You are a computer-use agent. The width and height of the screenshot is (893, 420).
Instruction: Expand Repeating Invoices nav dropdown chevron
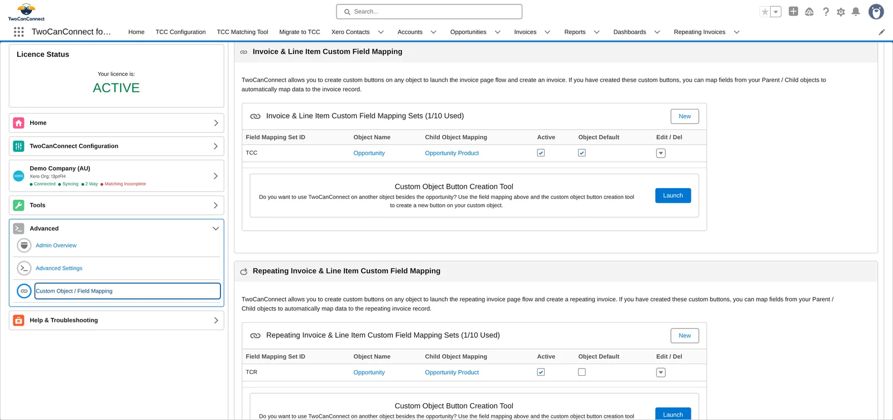pos(736,32)
